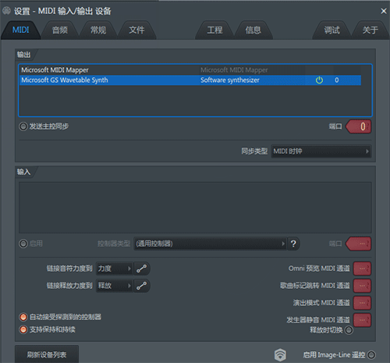390x363 pixels.
Task: Toggle the input 启用 switch
Action: (x=23, y=244)
